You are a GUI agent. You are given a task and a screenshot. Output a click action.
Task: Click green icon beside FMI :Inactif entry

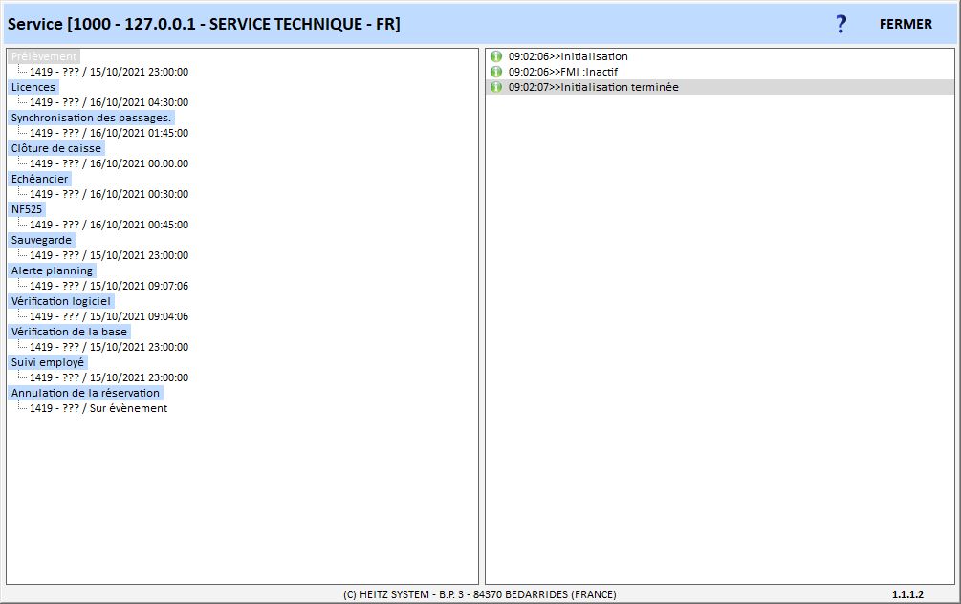[496, 72]
